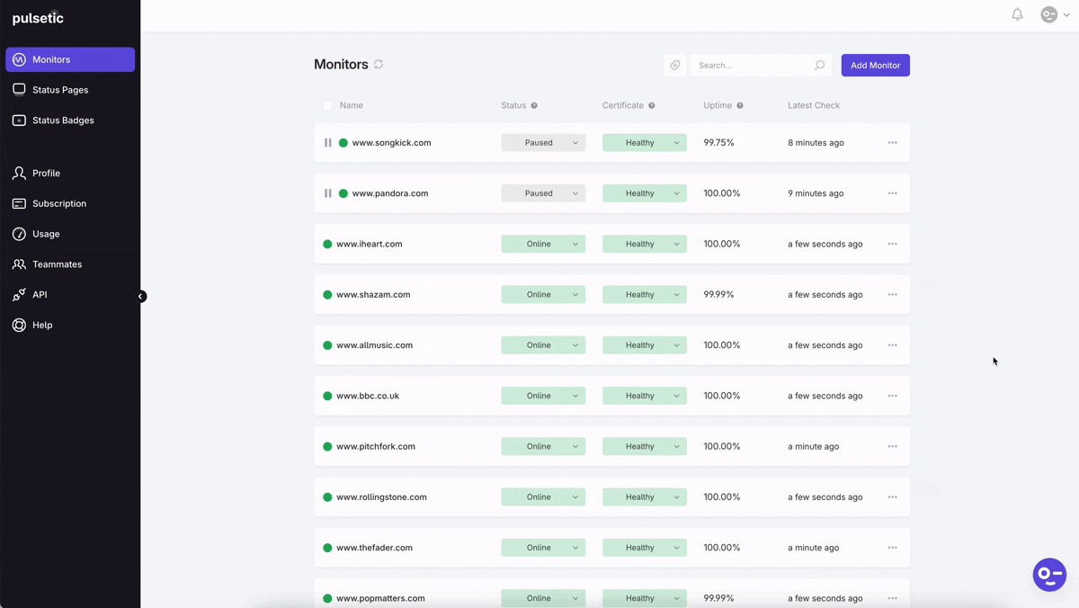The width and height of the screenshot is (1079, 608).
Task: Click the Certificate column help icon
Action: [652, 105]
